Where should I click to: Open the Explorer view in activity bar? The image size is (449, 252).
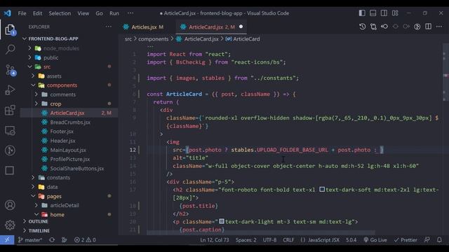(x=10, y=29)
